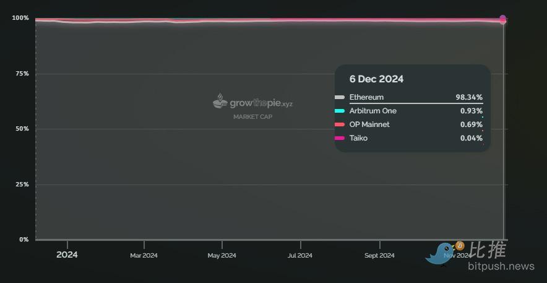Screen dimensions: 547x283
Task: Click the magenta Taiko legend swatch
Action: 340,138
